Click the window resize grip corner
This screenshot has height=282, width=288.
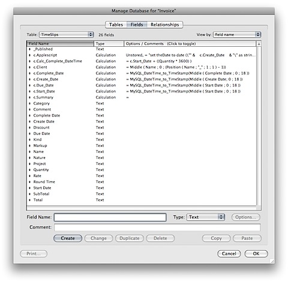point(272,261)
